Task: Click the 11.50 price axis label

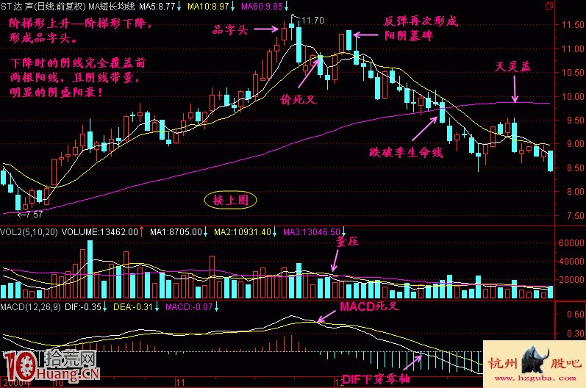Action: point(573,25)
